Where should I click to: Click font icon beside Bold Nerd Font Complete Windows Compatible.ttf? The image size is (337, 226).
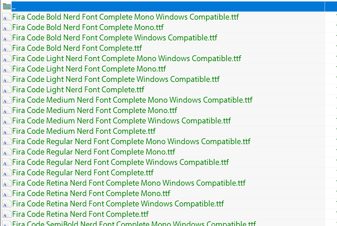(x=7, y=37)
